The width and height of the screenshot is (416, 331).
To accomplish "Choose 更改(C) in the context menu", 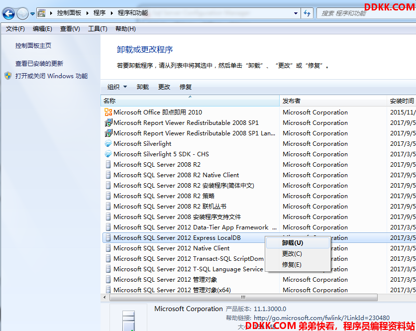I will click(298, 254).
